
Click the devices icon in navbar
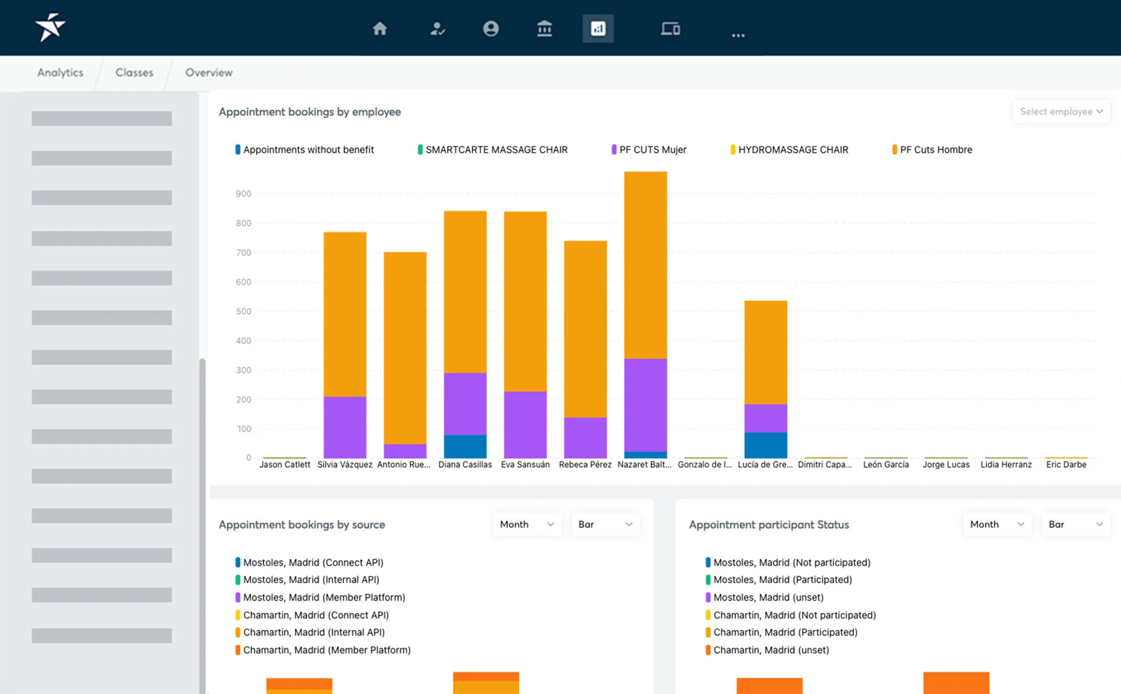(x=670, y=29)
